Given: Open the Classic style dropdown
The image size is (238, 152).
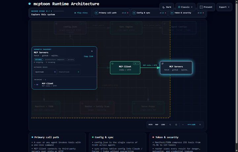Looking at the screenshot, I should pyautogui.click(x=185, y=7).
